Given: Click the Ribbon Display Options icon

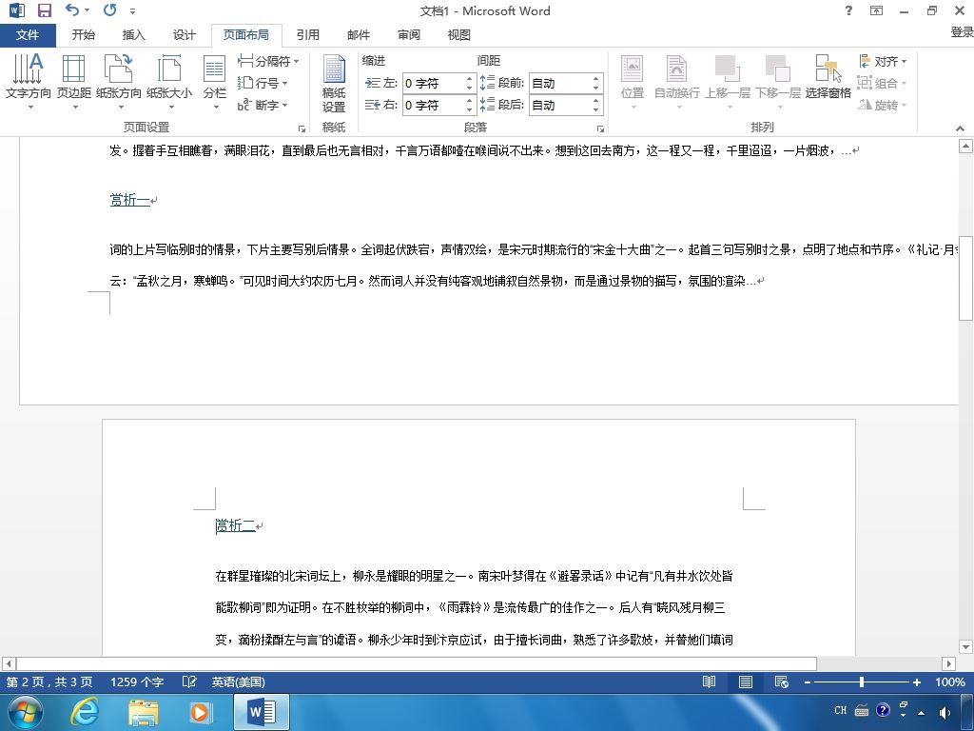Looking at the screenshot, I should 876,10.
